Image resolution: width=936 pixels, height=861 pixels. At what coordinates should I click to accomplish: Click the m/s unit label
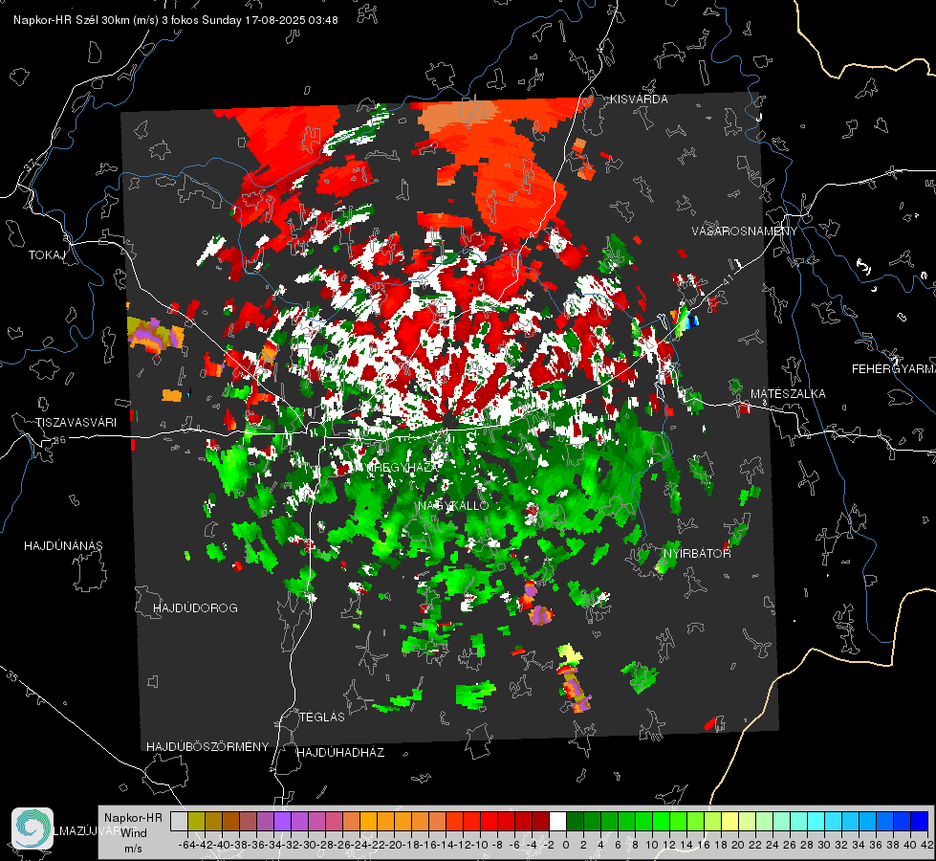coord(133,848)
